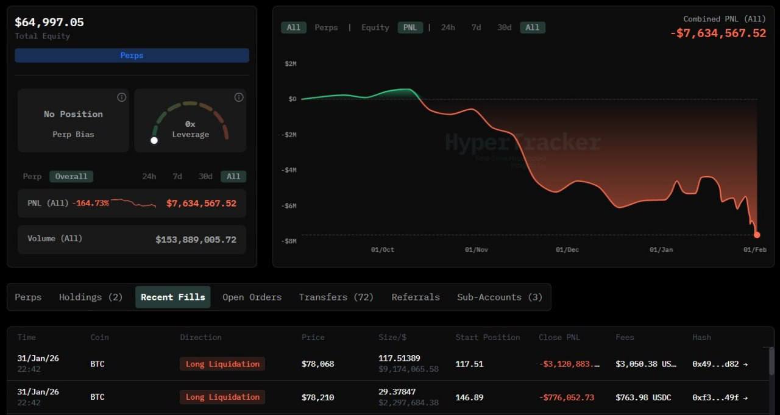This screenshot has width=780, height=415.
Task: Open the Holdings (2) tab
Action: click(91, 297)
